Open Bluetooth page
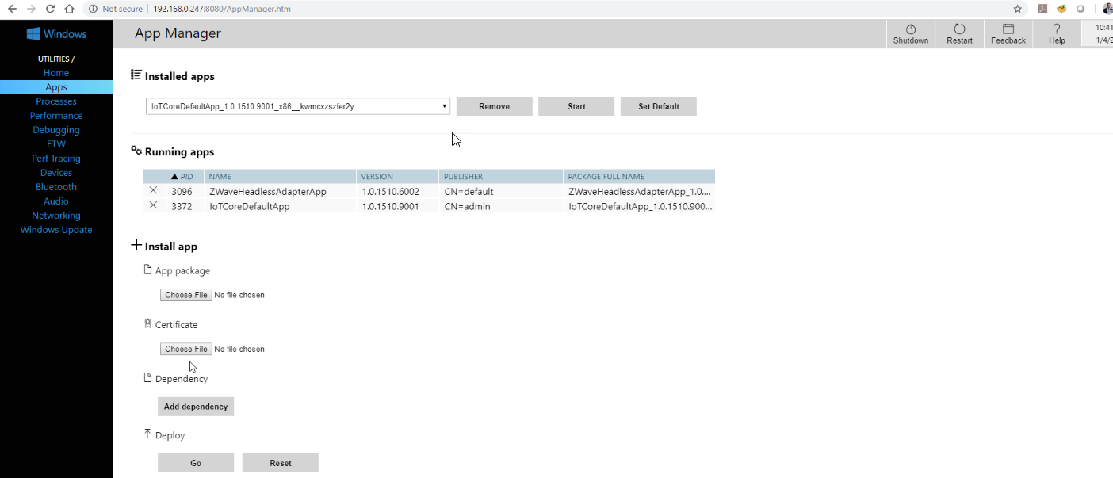The image size is (1113, 478). [56, 187]
